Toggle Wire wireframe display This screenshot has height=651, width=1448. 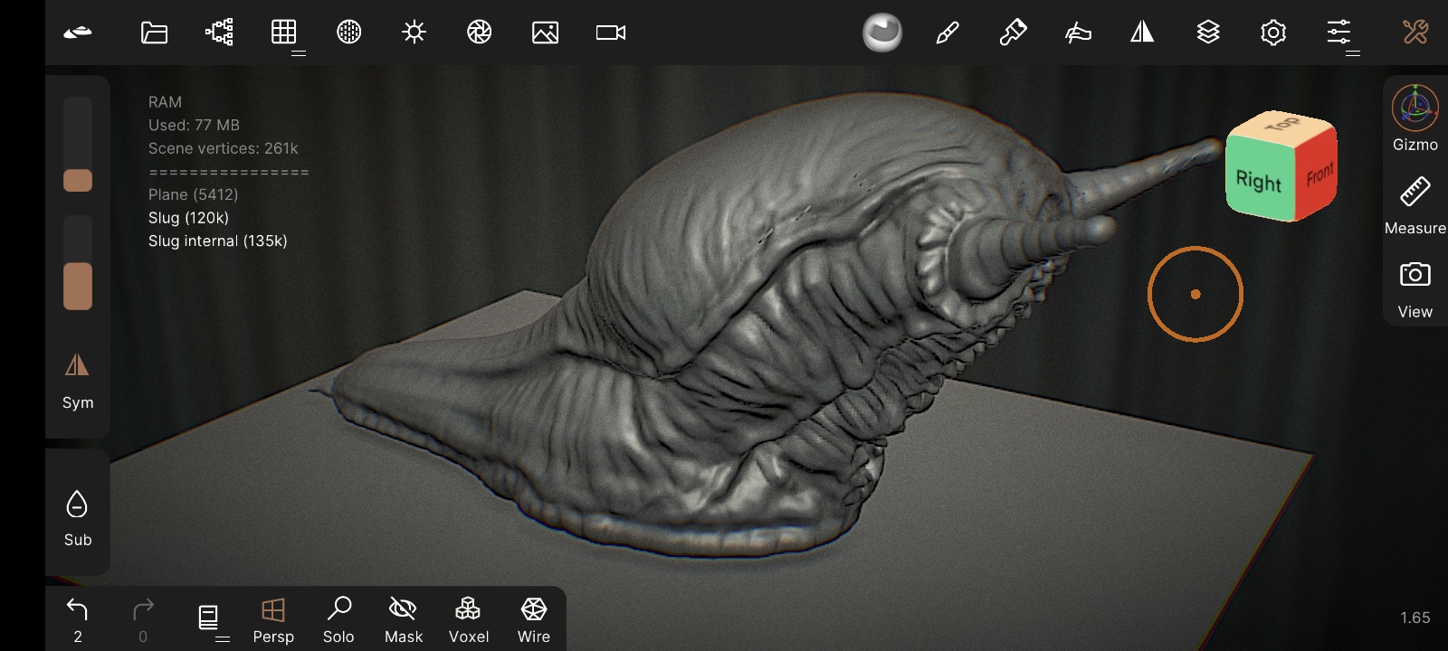click(x=534, y=620)
